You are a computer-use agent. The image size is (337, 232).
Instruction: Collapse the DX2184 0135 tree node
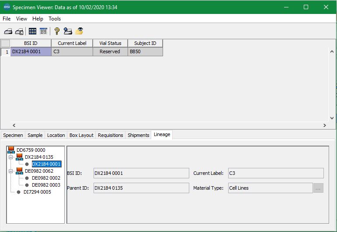click(x=10, y=157)
